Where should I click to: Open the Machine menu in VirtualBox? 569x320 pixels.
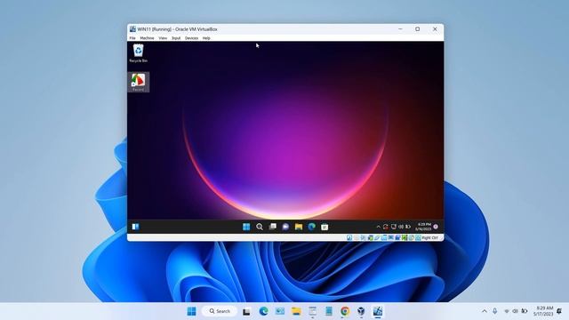tap(147, 38)
